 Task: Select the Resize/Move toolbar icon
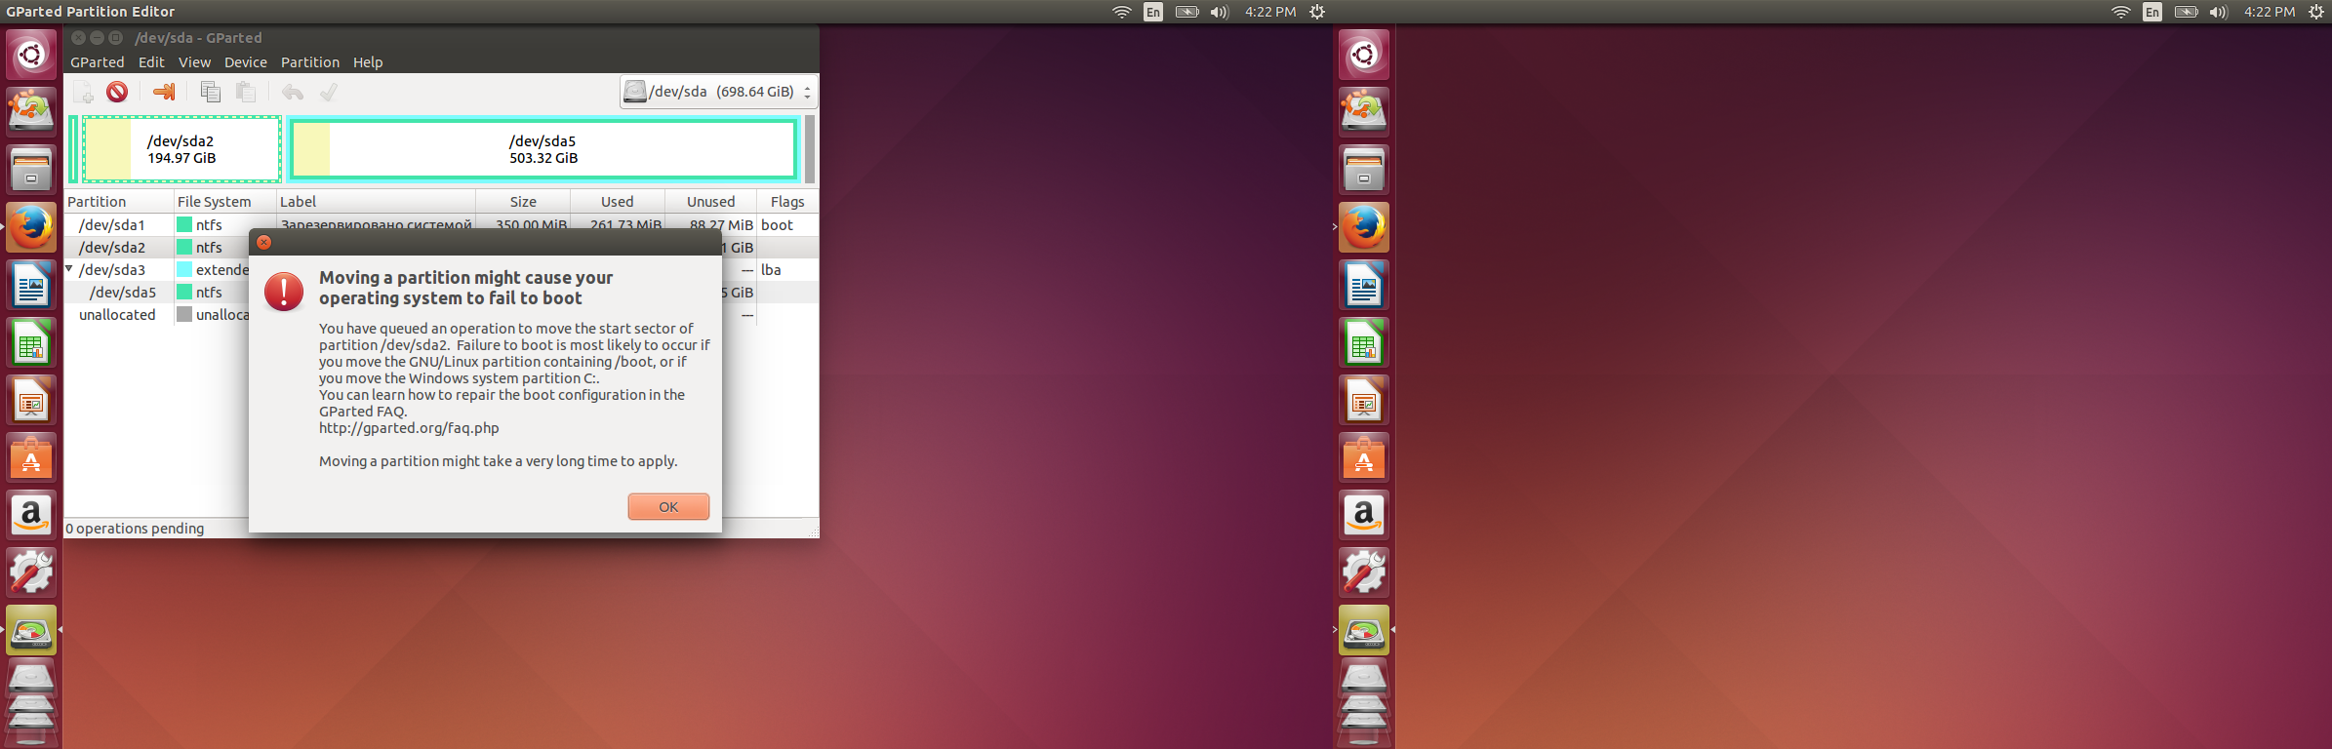tap(164, 92)
